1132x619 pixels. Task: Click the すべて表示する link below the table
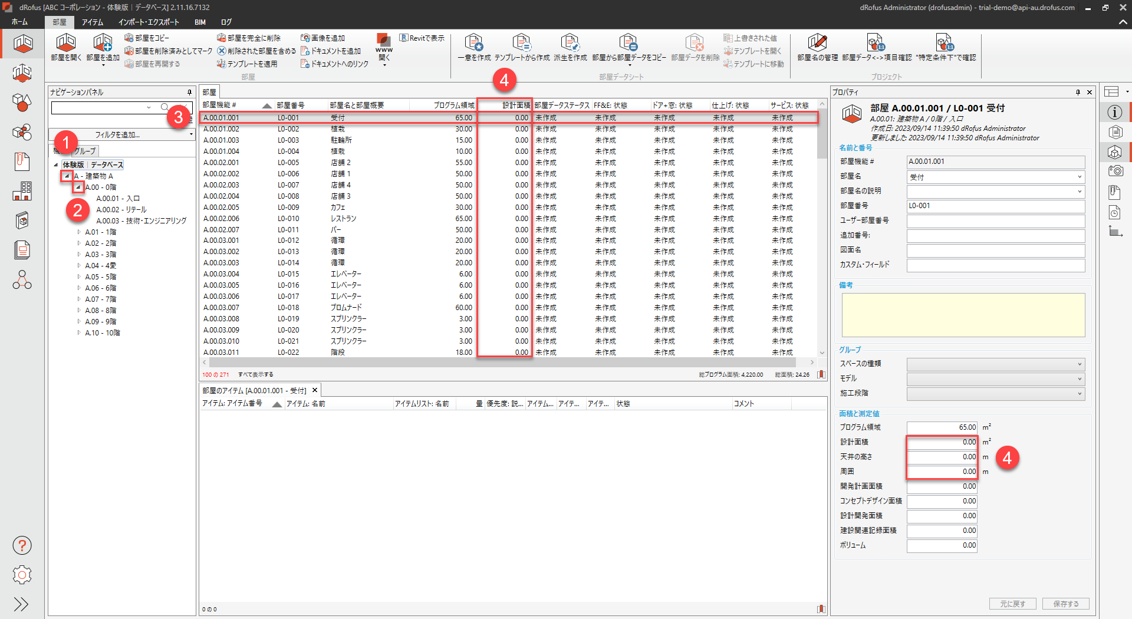click(x=255, y=375)
